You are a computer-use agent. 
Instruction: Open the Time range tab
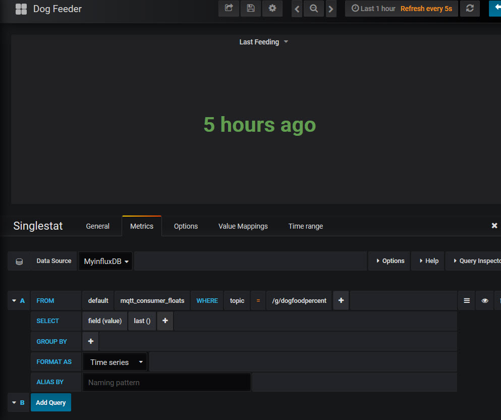click(305, 226)
